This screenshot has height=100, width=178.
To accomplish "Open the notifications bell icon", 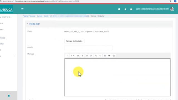I will coord(125,9).
